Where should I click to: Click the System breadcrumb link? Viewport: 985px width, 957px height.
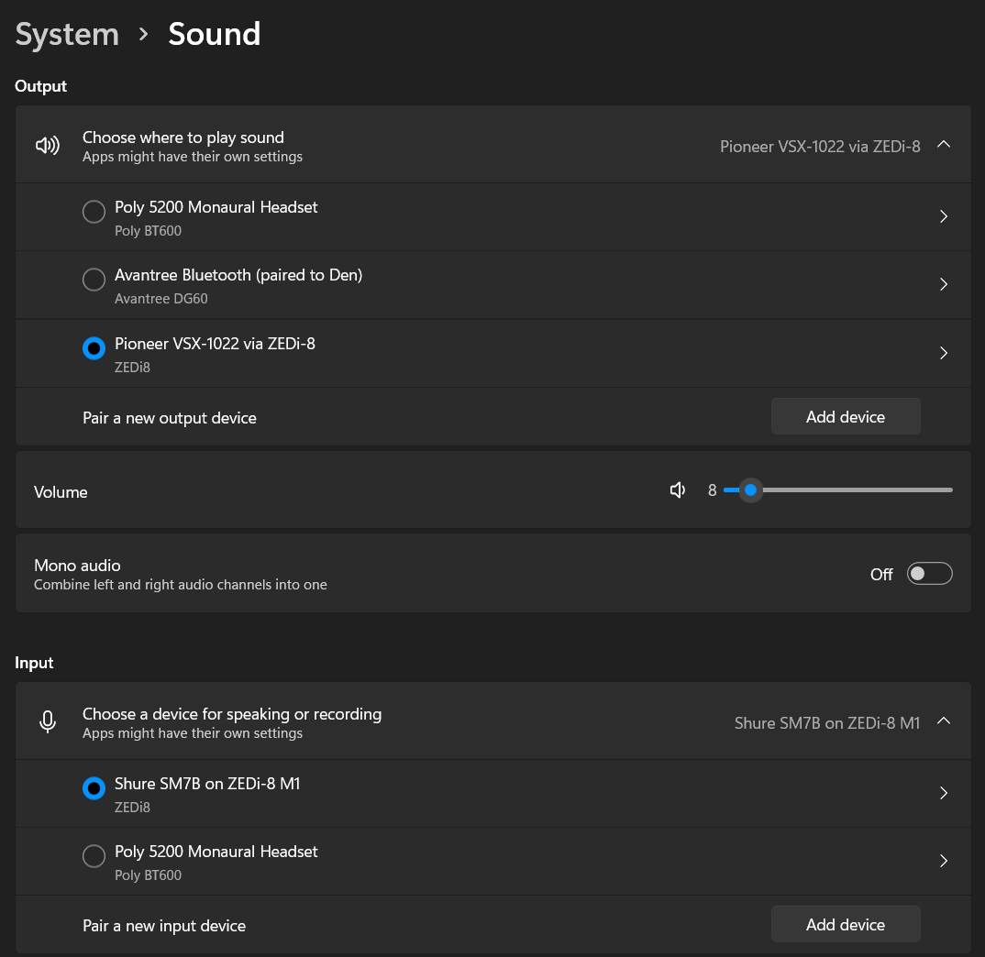(67, 35)
